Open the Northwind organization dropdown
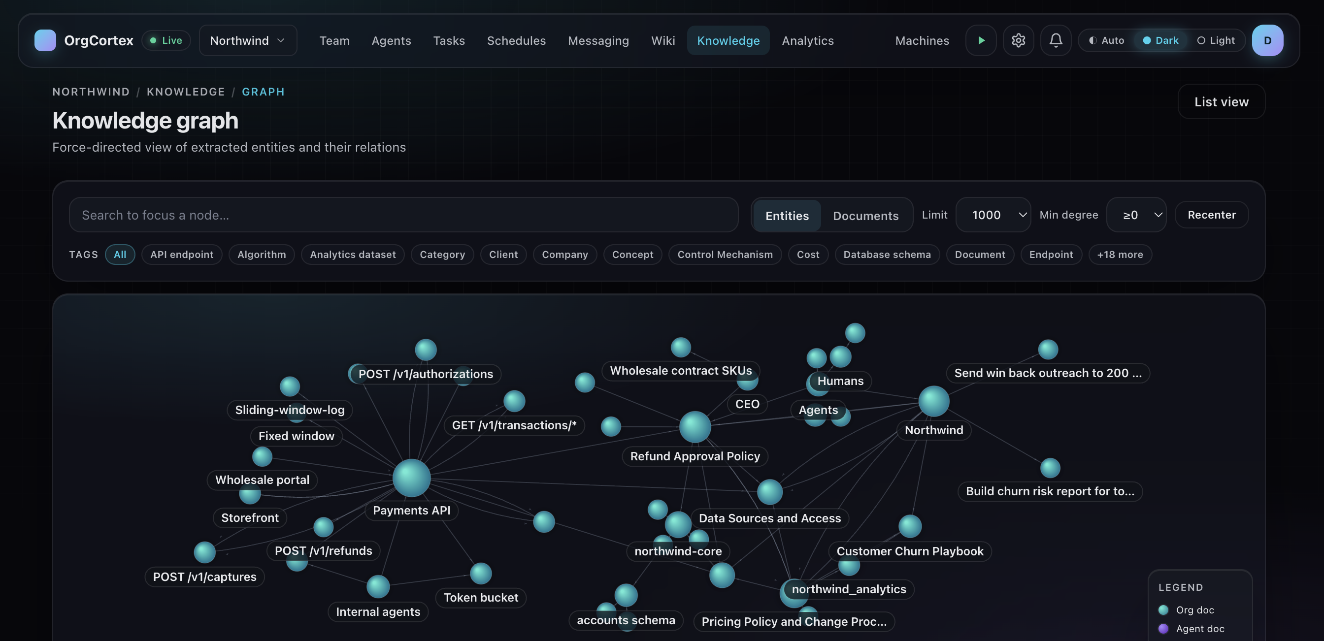This screenshot has width=1324, height=641. (248, 40)
